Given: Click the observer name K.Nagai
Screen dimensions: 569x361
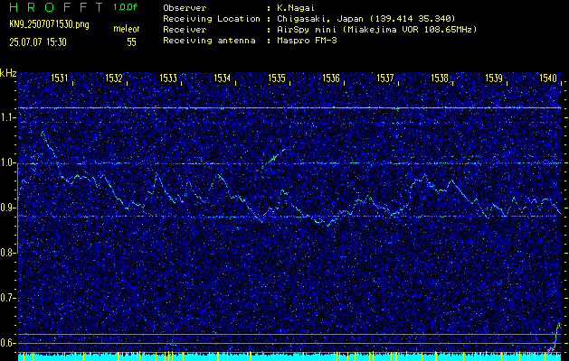Looking at the screenshot, I should 297,7.
